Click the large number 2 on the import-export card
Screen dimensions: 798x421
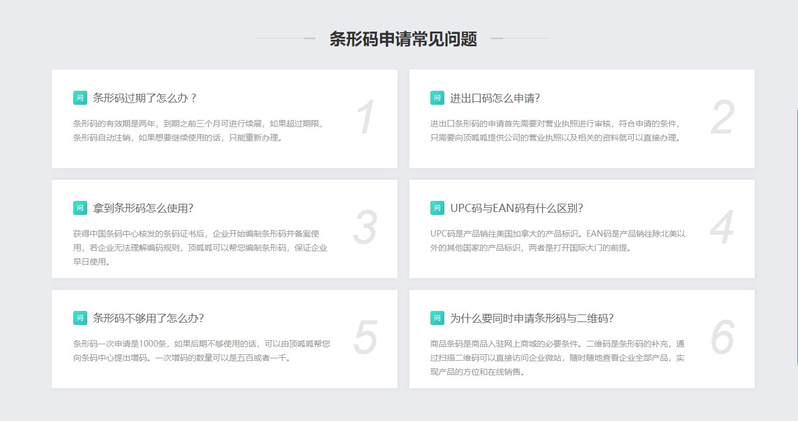point(722,118)
